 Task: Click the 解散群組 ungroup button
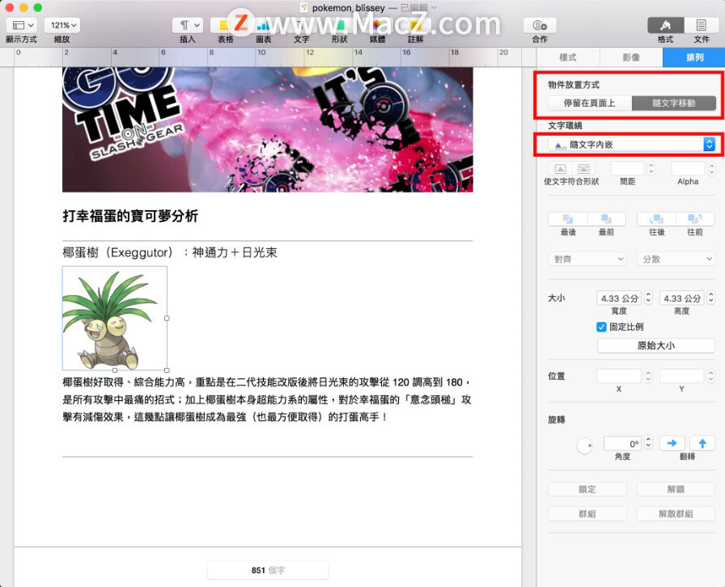pyautogui.click(x=676, y=514)
